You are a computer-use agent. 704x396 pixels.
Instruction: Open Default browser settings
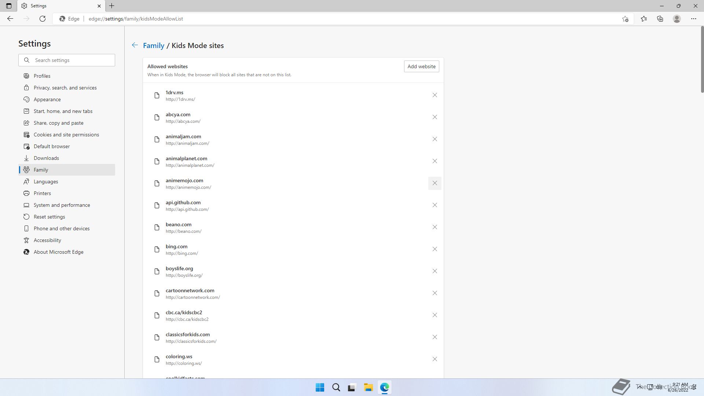pyautogui.click(x=67, y=146)
